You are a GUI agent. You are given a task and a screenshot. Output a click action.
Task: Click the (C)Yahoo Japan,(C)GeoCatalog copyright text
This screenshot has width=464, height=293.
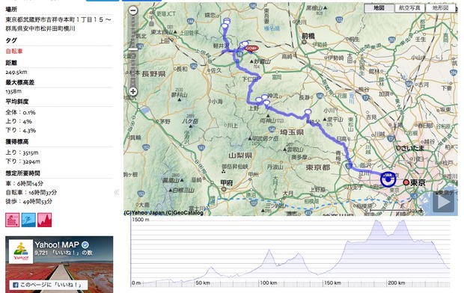coord(164,212)
